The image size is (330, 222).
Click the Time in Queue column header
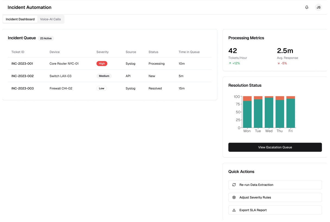pos(189,52)
